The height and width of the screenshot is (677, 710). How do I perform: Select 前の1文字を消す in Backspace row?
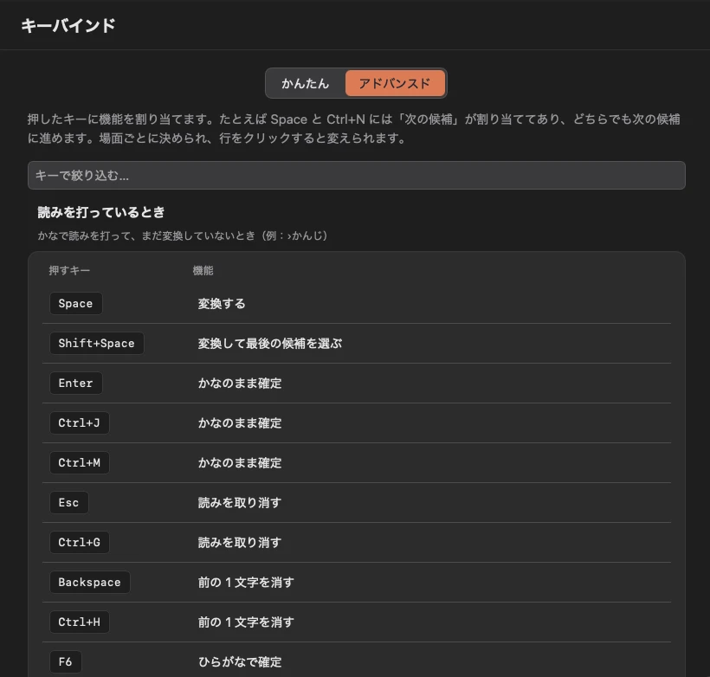point(246,583)
